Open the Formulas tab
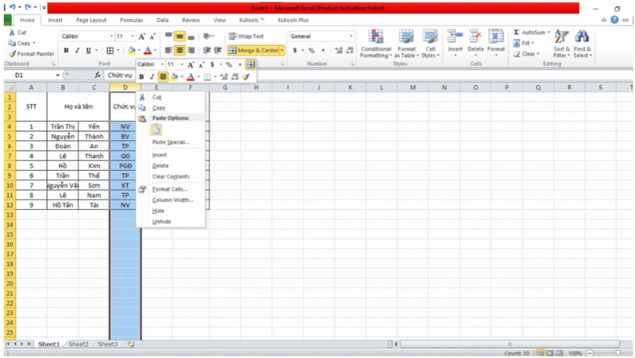The image size is (635, 358). coord(131,20)
